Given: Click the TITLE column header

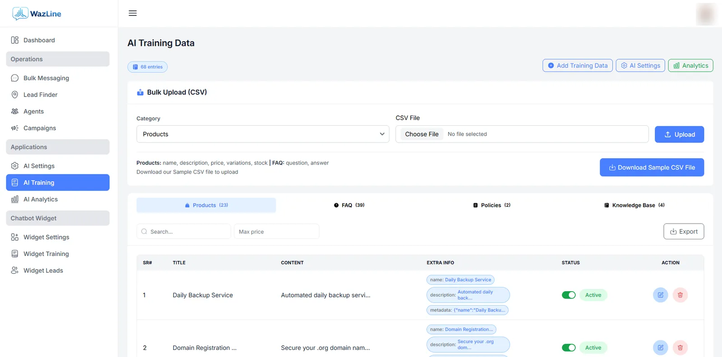Looking at the screenshot, I should pyautogui.click(x=179, y=263).
